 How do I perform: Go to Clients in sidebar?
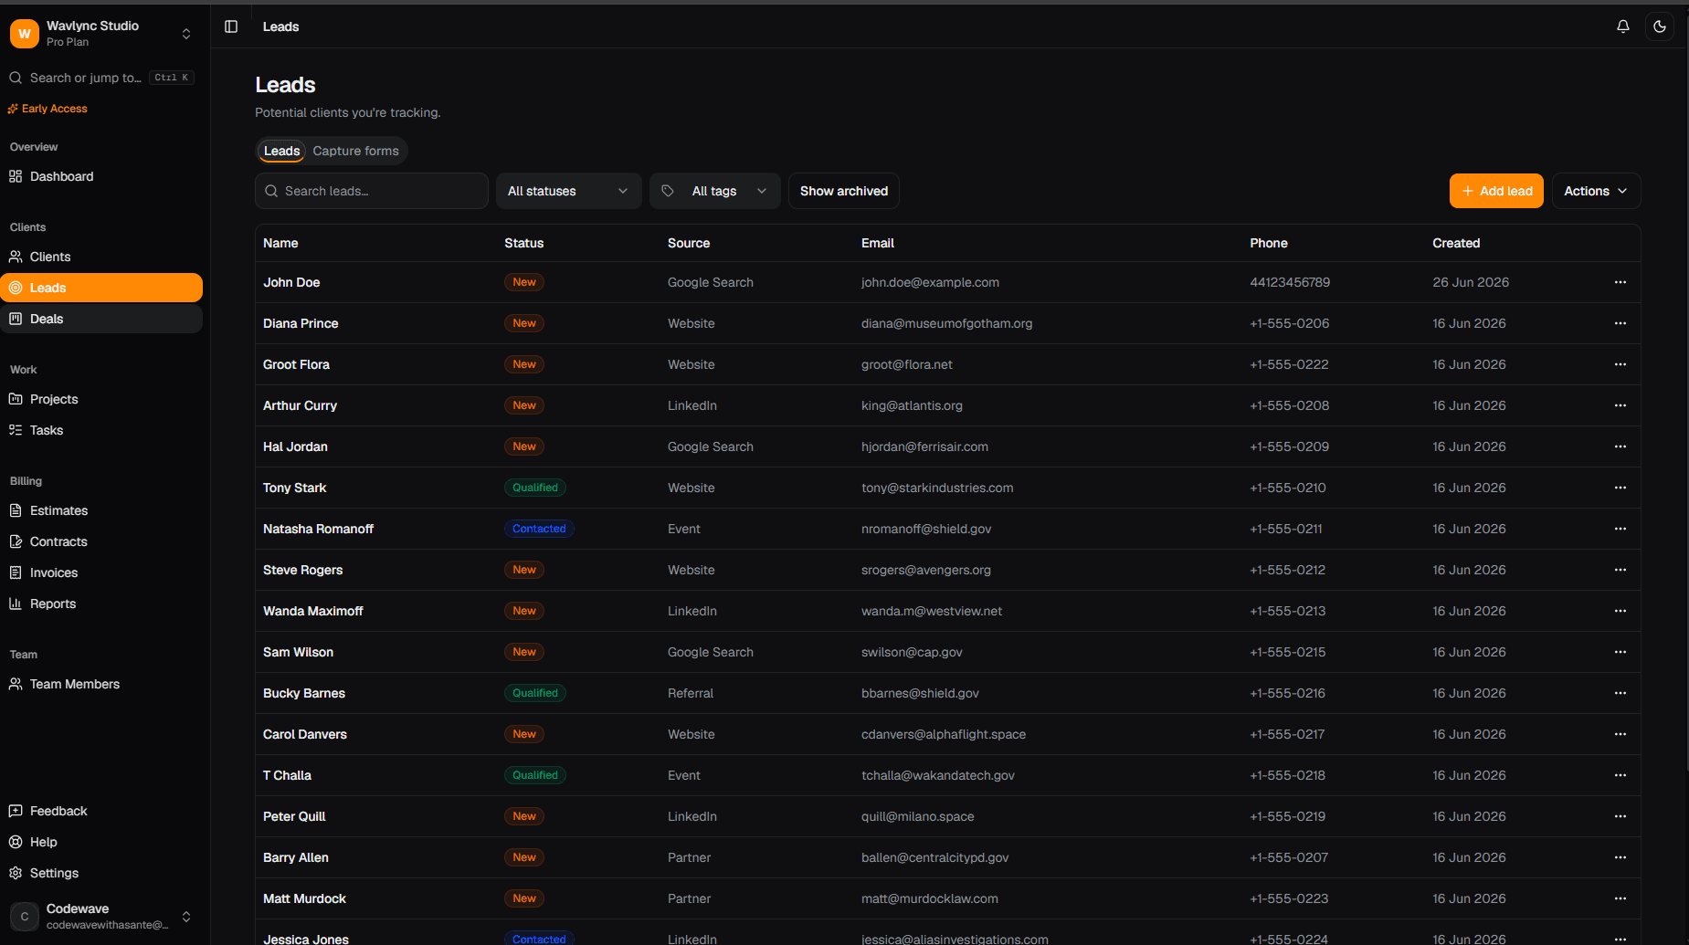[101, 257]
